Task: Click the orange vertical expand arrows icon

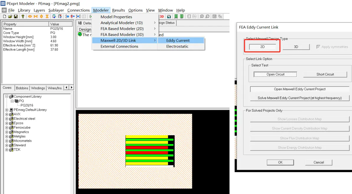Action: (x=42, y=17)
